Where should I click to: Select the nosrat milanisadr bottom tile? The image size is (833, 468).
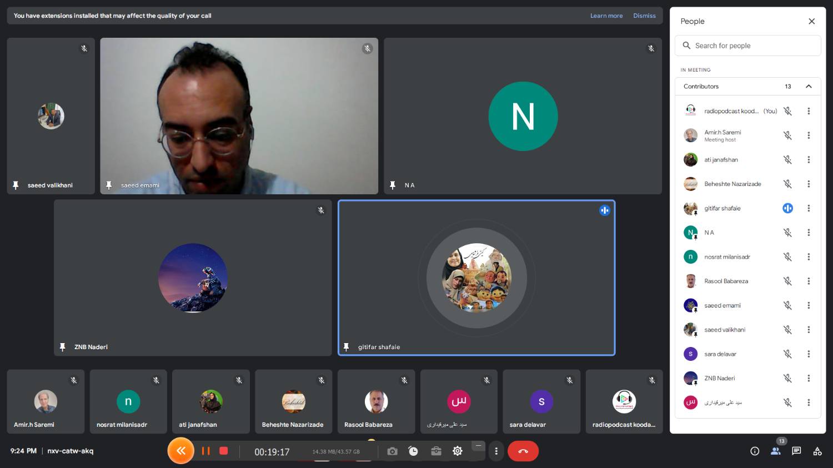[x=128, y=401]
